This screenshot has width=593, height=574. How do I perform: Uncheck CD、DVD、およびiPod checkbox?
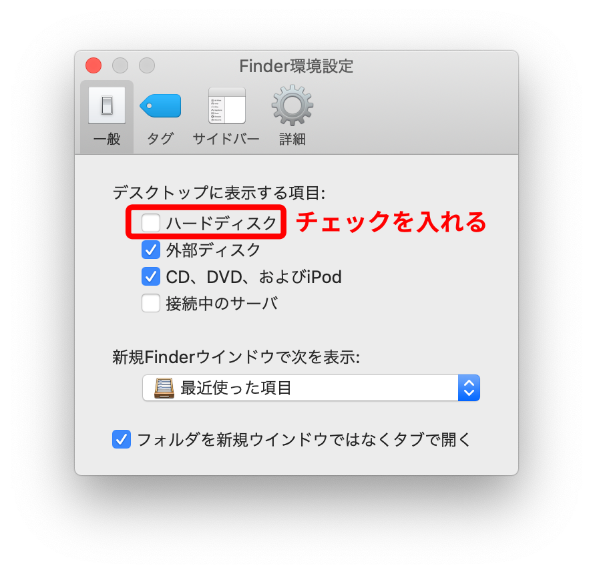150,276
